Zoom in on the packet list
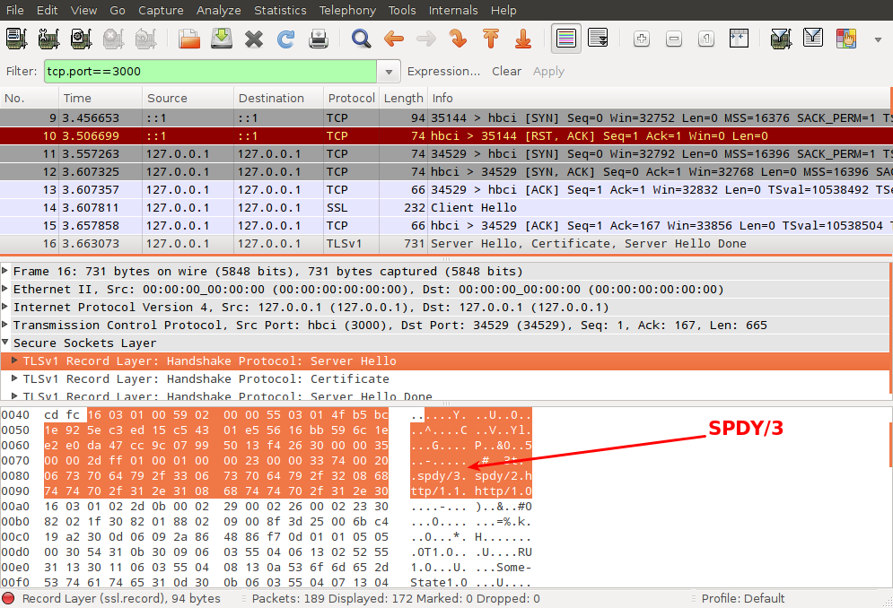Viewport: 893px width, 608px height. (x=642, y=38)
